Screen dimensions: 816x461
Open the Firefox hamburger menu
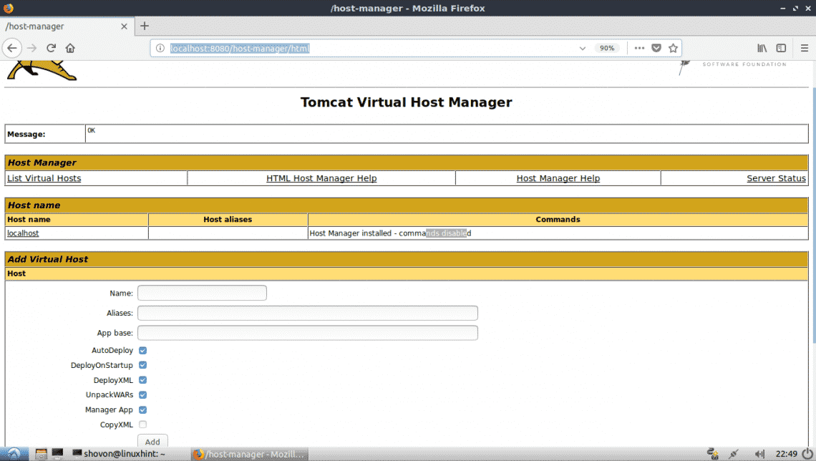(805, 48)
